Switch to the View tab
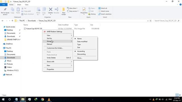Viewport: 182px width, 102px height. point(26,5)
